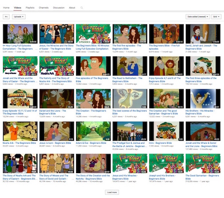Image resolution: width=224 pixels, height=198 pixels.
Task: Click thumbnail of 'His Brothers - His Miracles'
Action: pyautogui.click(x=203, y=99)
